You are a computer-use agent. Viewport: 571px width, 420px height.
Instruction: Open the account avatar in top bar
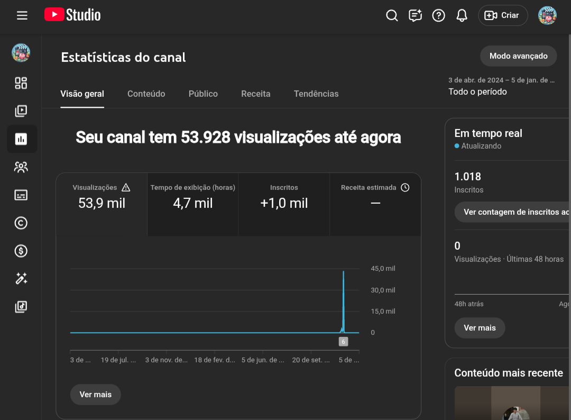point(547,15)
